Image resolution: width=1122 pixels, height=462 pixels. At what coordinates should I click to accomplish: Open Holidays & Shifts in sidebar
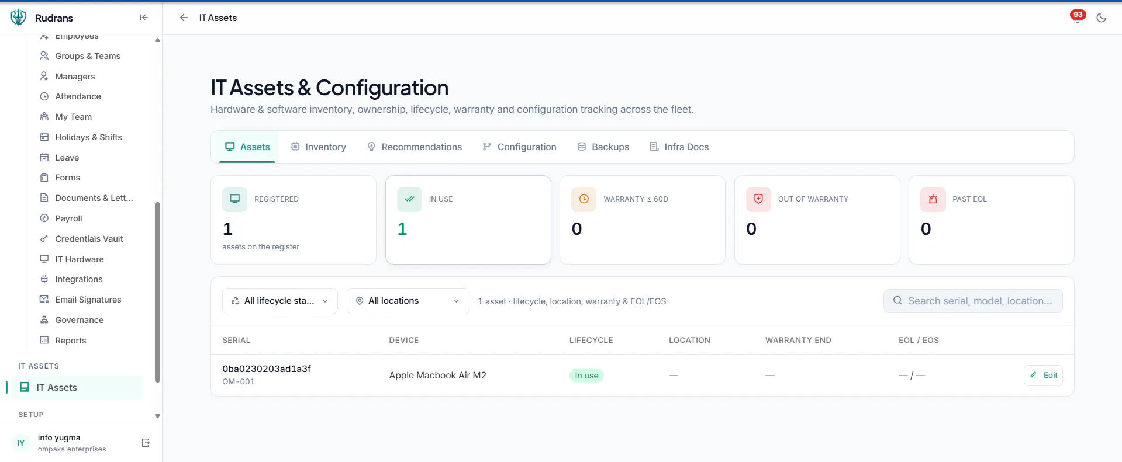coord(88,137)
